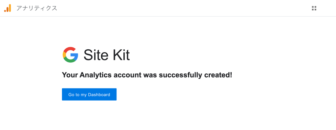Click the multicolor Google G logo
The image size is (336, 130).
coord(70,55)
